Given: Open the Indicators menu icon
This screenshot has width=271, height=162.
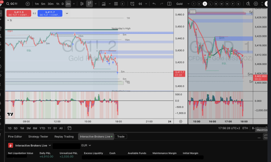Looking at the screenshot, I should tap(104, 4).
